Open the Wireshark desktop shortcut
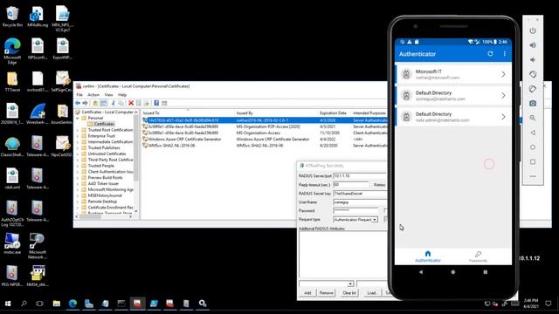 [38, 114]
